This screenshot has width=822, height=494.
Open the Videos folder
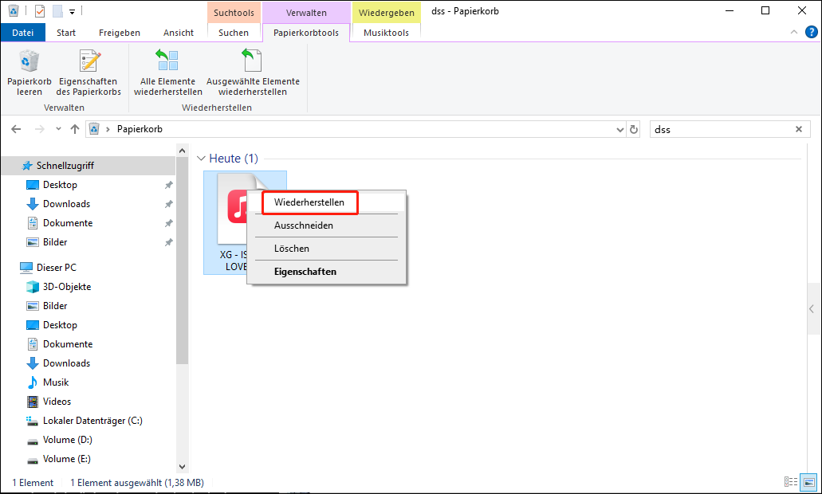(57, 402)
